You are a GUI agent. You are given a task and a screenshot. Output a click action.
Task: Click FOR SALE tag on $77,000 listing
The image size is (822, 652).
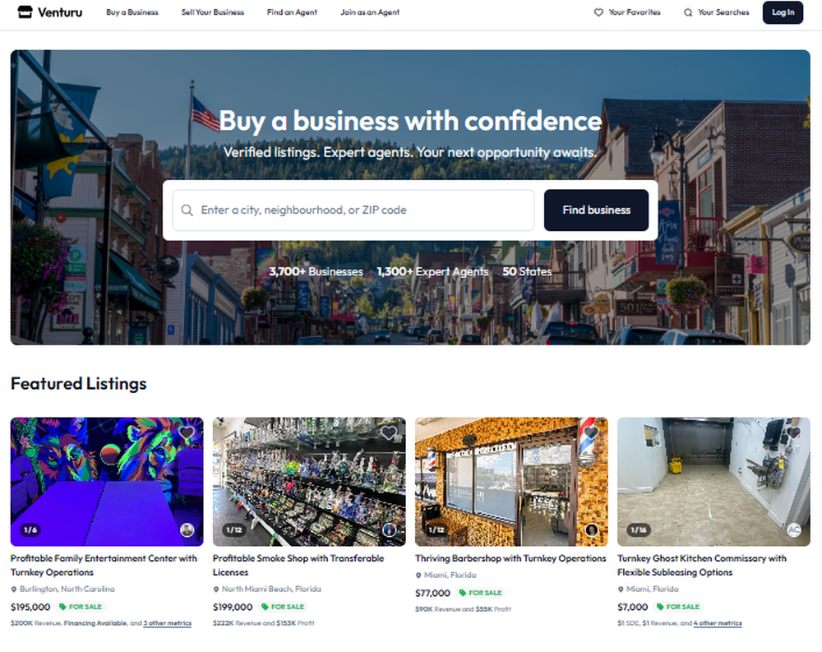point(480,593)
